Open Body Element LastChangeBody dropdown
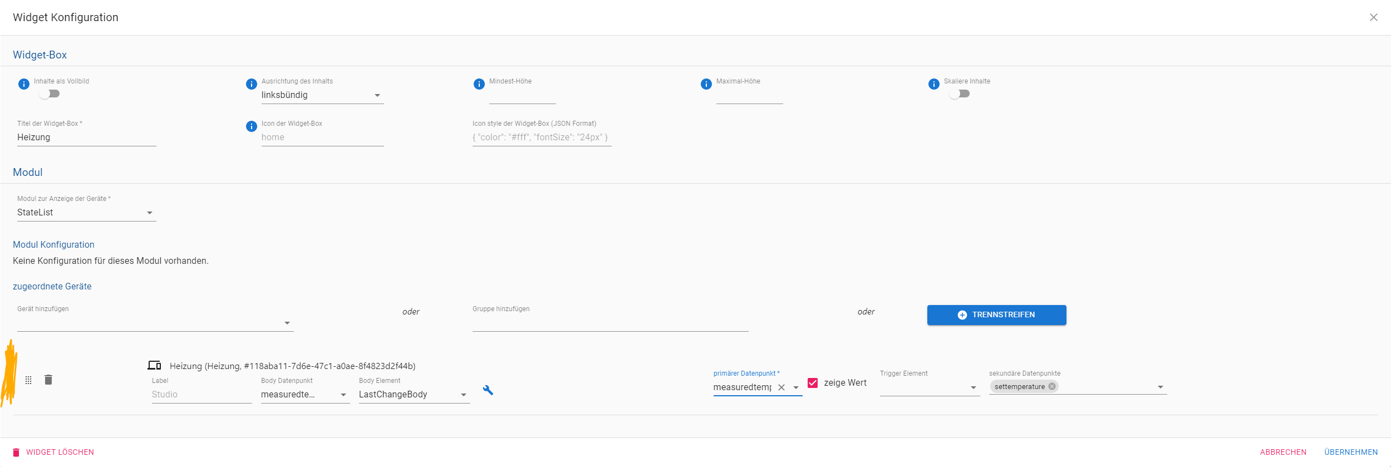This screenshot has width=1391, height=467. pyautogui.click(x=414, y=395)
